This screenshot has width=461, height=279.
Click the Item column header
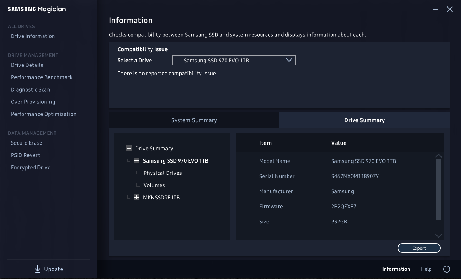coord(266,143)
